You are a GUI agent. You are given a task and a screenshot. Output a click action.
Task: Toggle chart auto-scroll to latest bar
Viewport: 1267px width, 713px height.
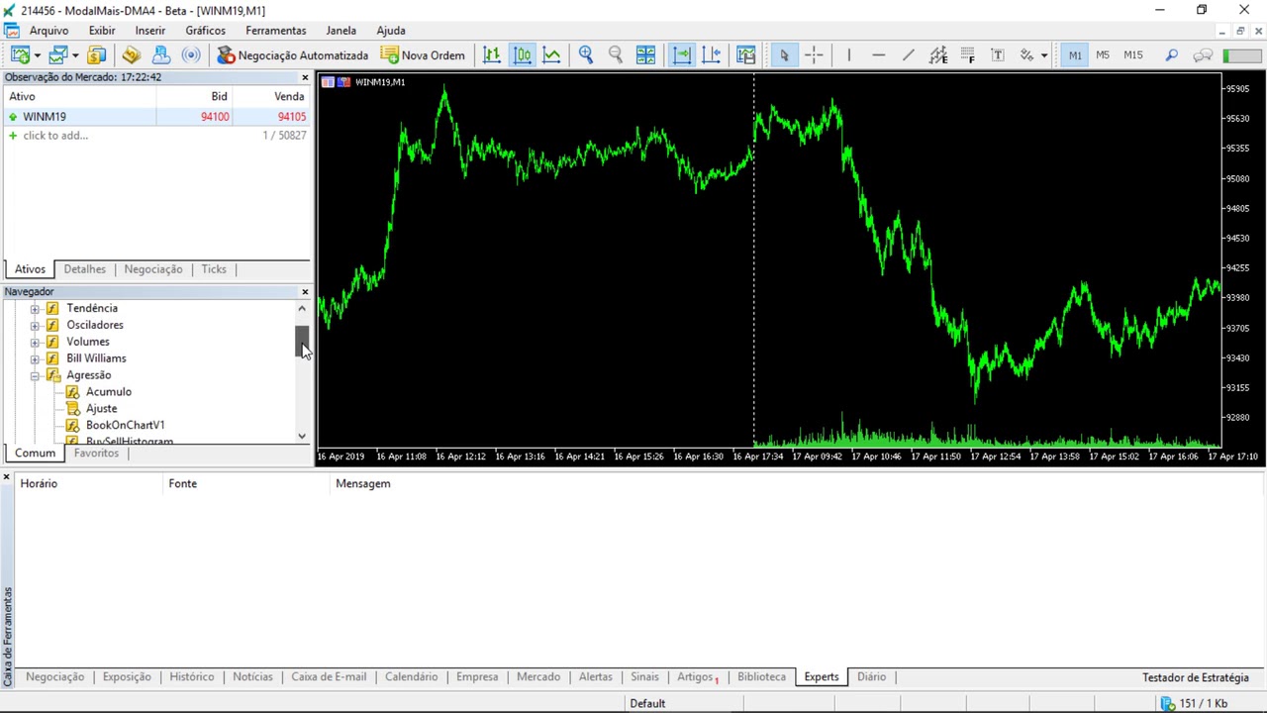coord(682,55)
